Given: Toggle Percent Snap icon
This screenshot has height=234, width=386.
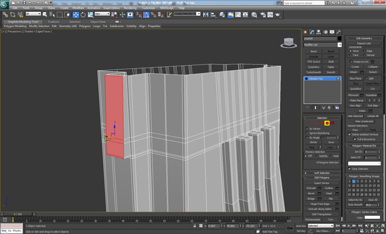Looking at the screenshot, I should [153, 14].
